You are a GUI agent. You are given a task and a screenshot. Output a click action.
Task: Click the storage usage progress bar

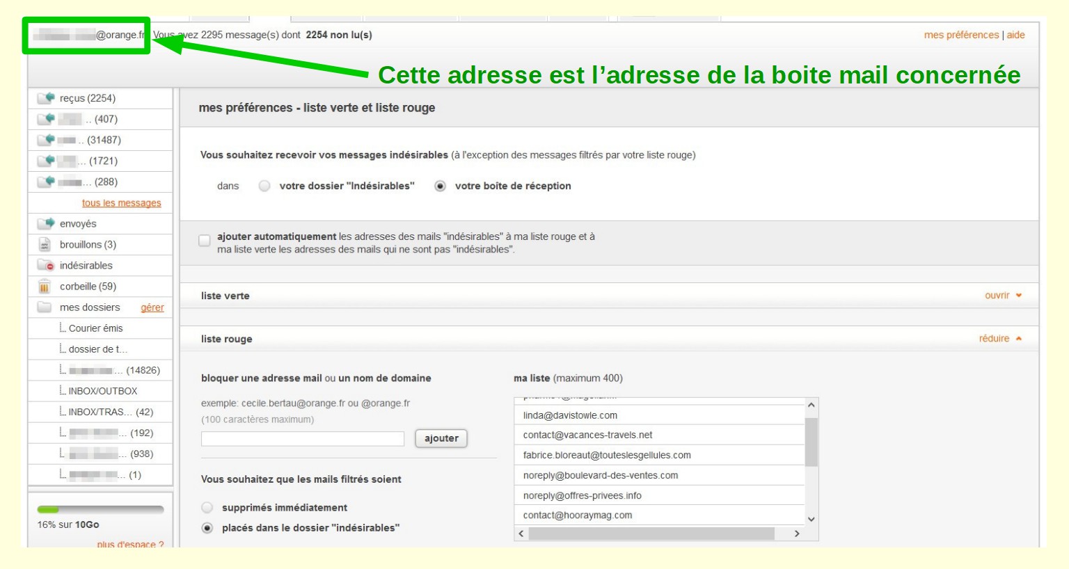click(x=100, y=510)
